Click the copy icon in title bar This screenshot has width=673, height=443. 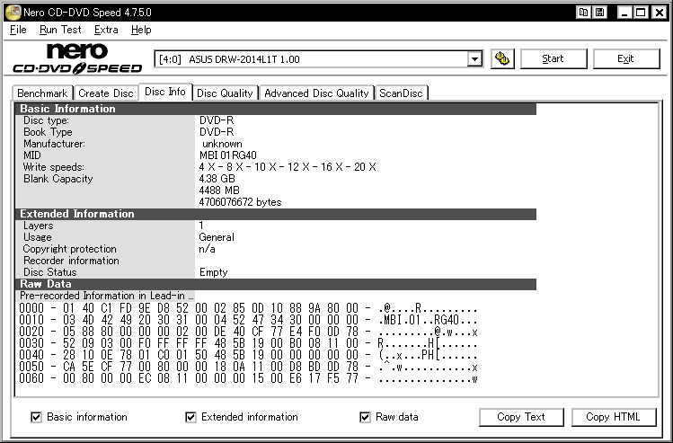pyautogui.click(x=583, y=12)
